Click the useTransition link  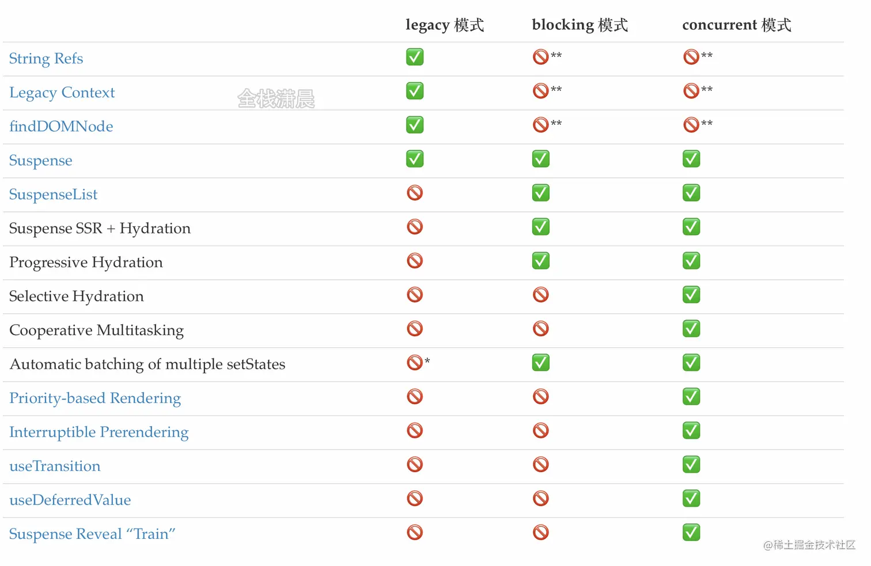[55, 466]
